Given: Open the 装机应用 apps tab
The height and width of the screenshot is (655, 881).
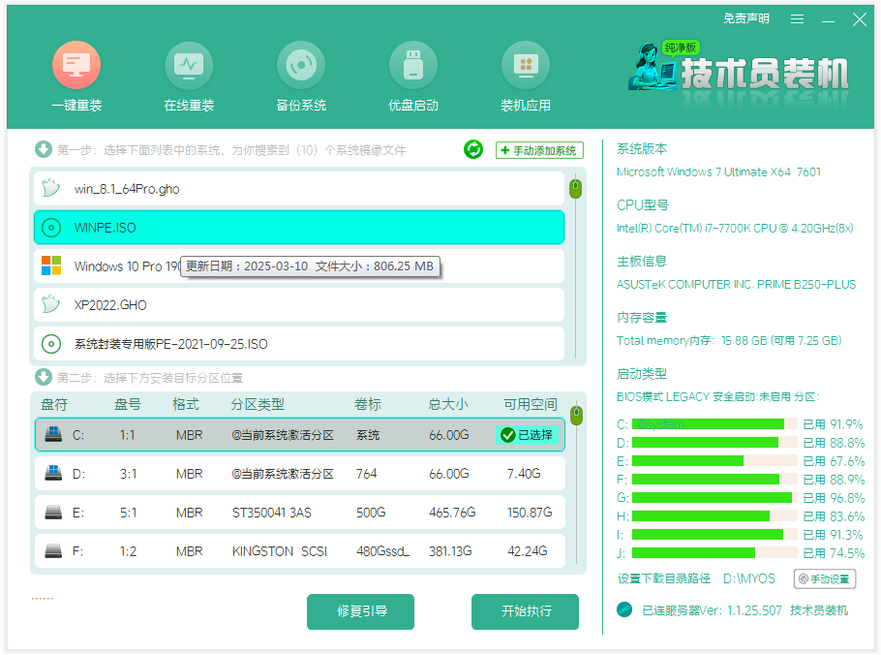Looking at the screenshot, I should pos(526,77).
